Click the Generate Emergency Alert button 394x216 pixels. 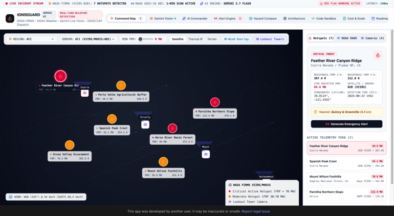[347, 124]
